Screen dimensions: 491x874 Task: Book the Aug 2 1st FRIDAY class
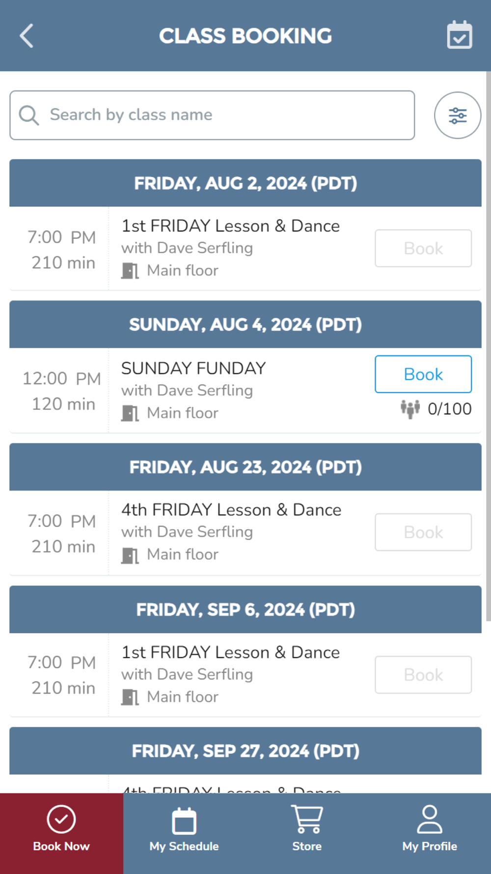423,248
